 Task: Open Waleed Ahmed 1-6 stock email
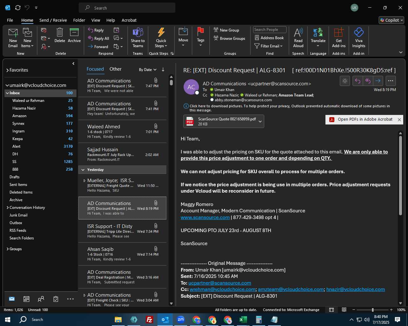122,131
